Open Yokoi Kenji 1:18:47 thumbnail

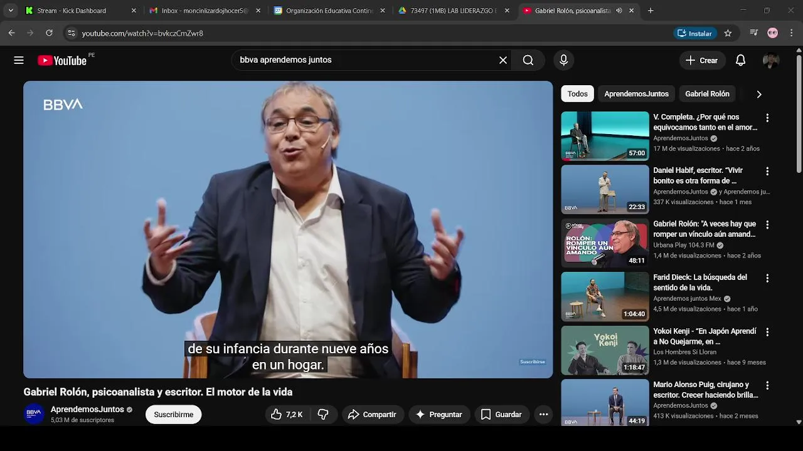click(x=605, y=350)
